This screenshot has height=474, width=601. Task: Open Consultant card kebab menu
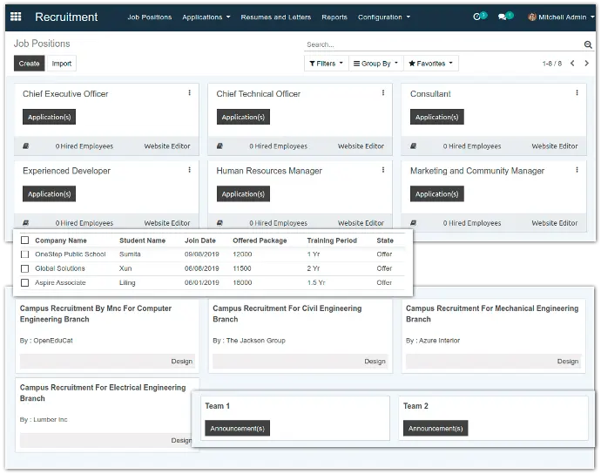(577, 93)
